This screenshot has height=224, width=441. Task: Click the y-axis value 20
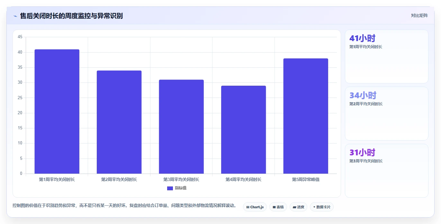pyautogui.click(x=20, y=113)
